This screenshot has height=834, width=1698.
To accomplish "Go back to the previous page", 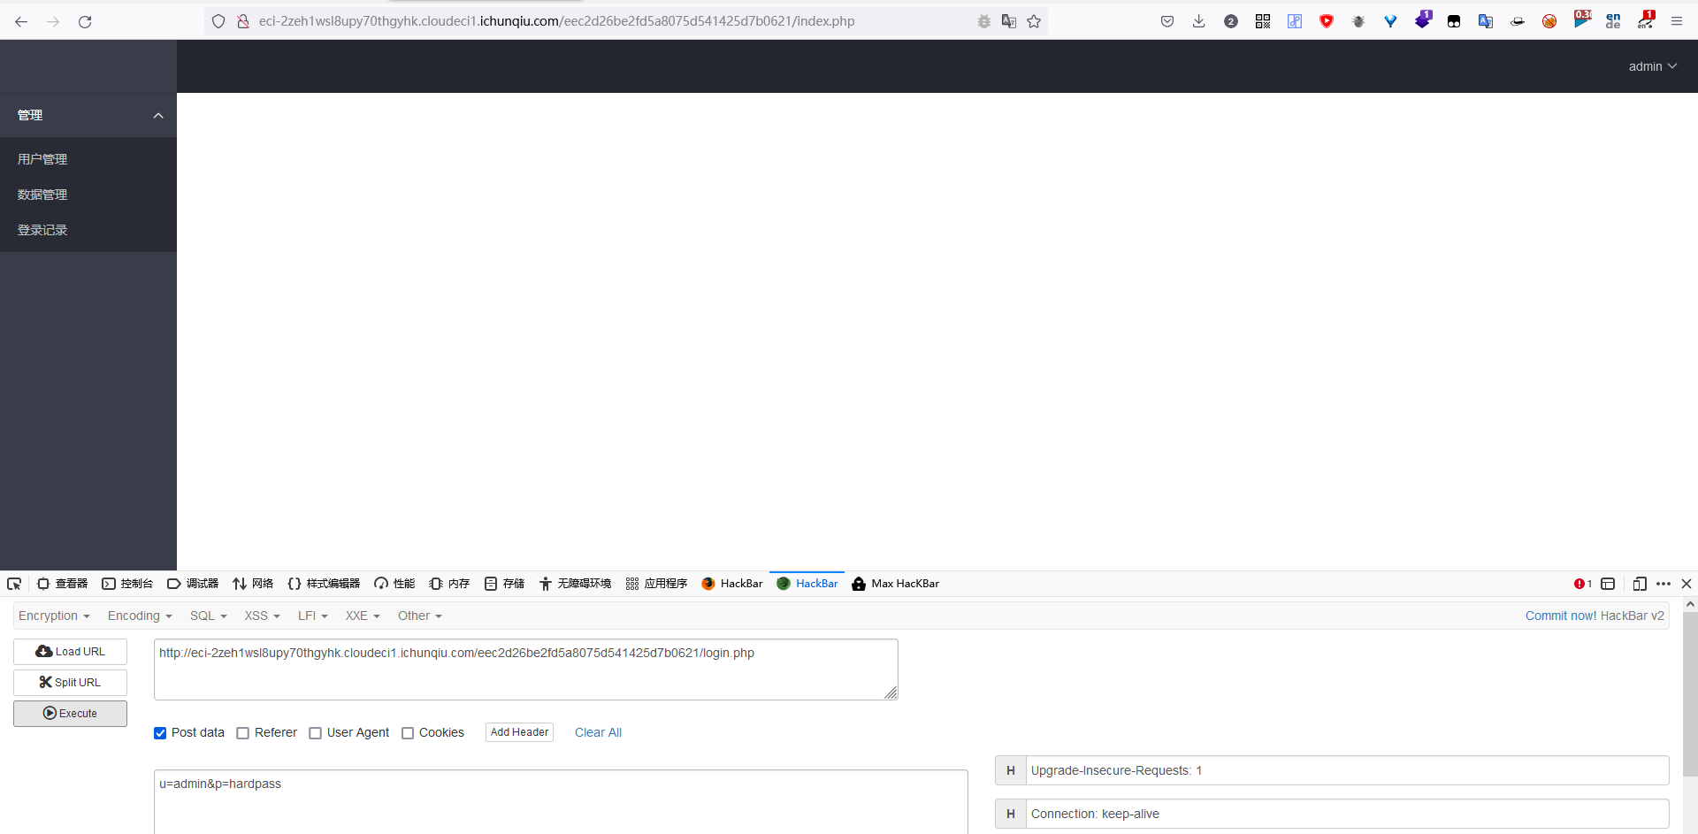I will 21,21.
